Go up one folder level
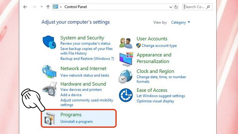Image resolution: width=238 pixels, height=134 pixels. click(x=48, y=7)
